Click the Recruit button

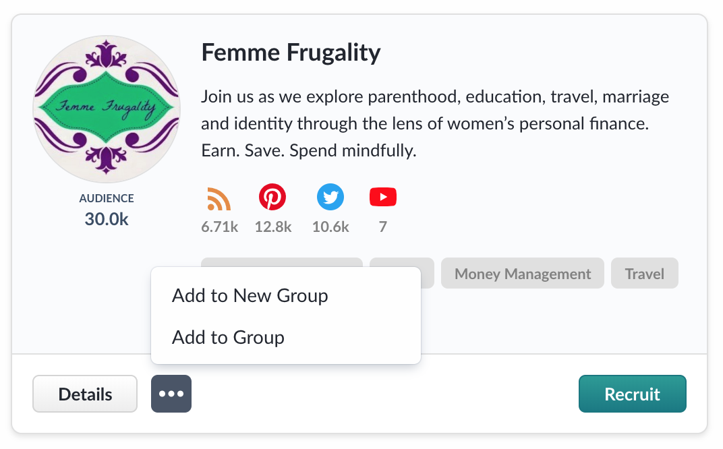pyautogui.click(x=632, y=394)
